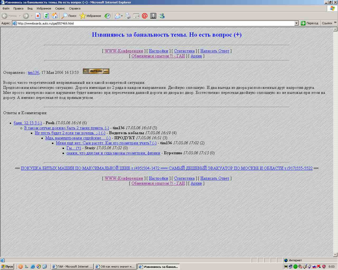This screenshot has height=270, width=338.
Task: Click the Stop page loading icon
Action: (38, 16)
